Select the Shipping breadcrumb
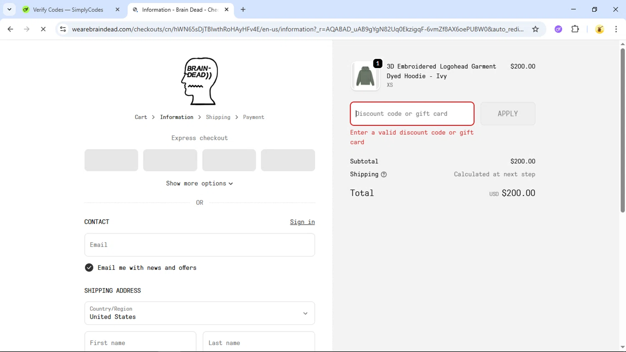Viewport: 626px width, 352px height. (x=218, y=117)
